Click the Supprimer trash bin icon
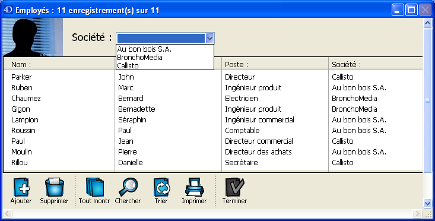 [x=55, y=187]
